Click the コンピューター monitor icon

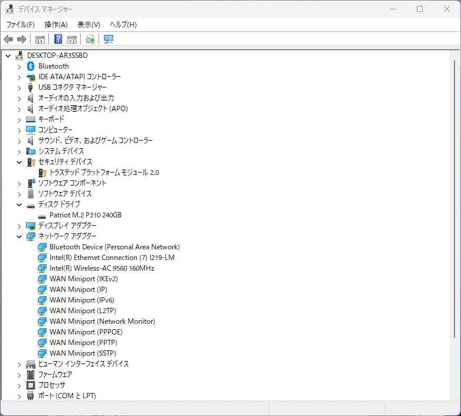point(31,130)
